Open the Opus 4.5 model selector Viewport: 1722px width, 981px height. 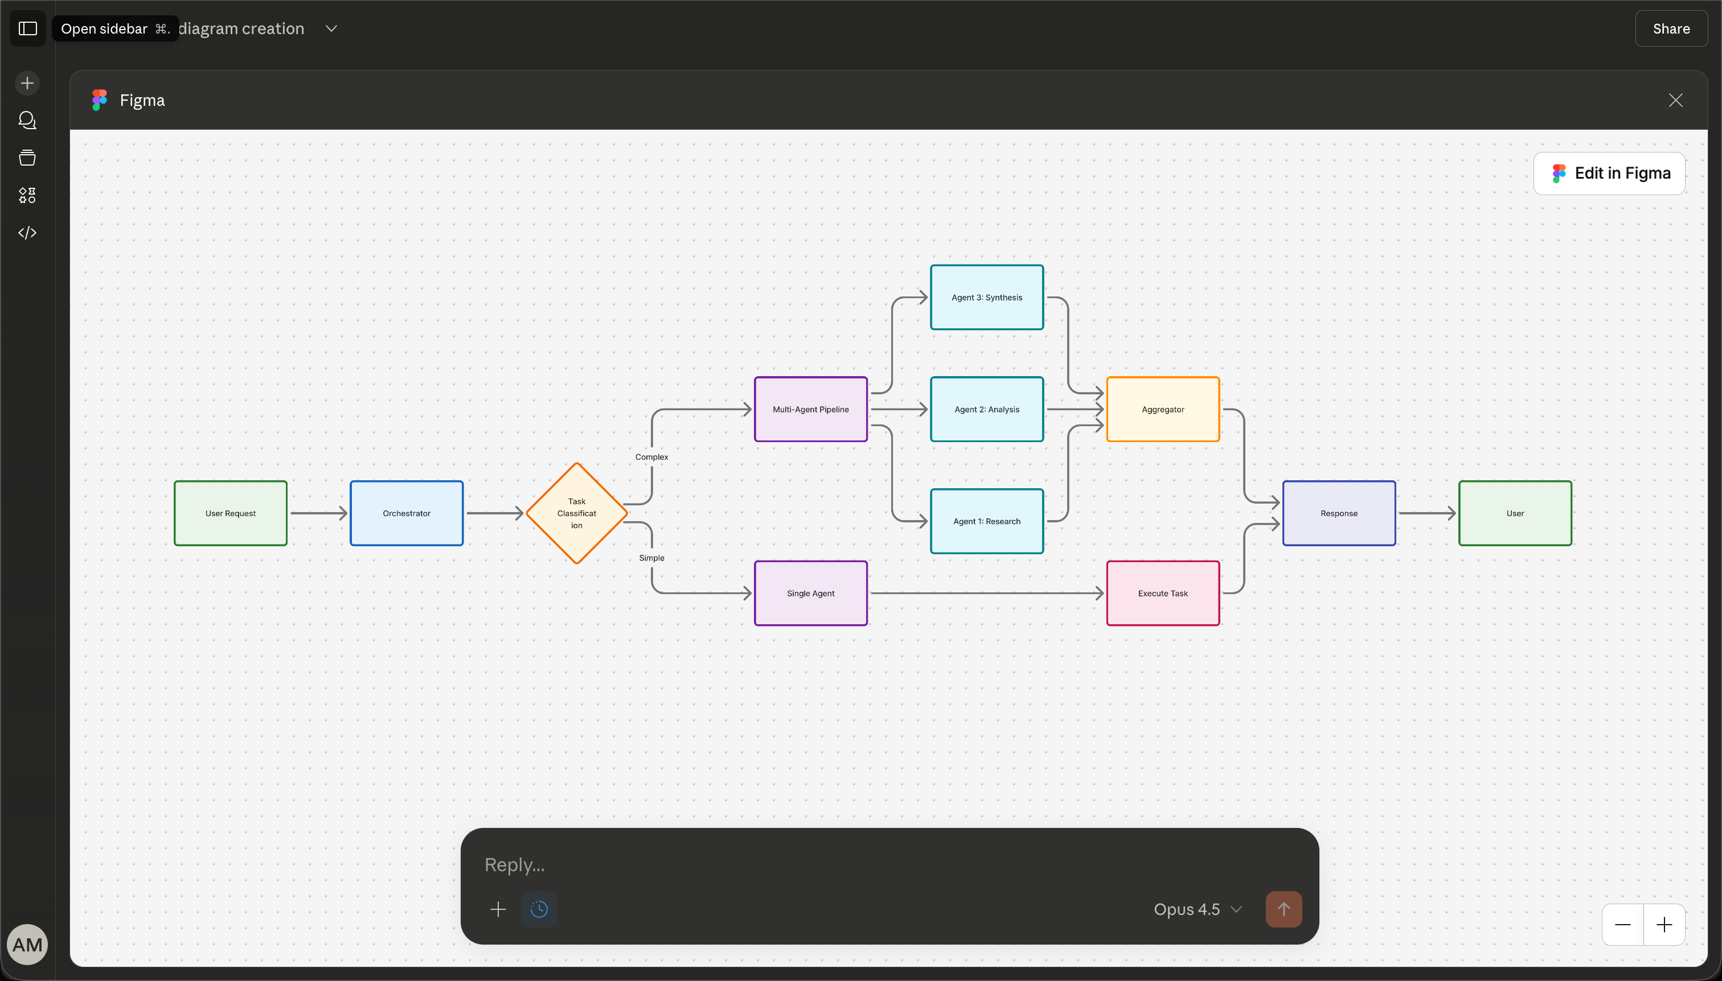[1197, 909]
